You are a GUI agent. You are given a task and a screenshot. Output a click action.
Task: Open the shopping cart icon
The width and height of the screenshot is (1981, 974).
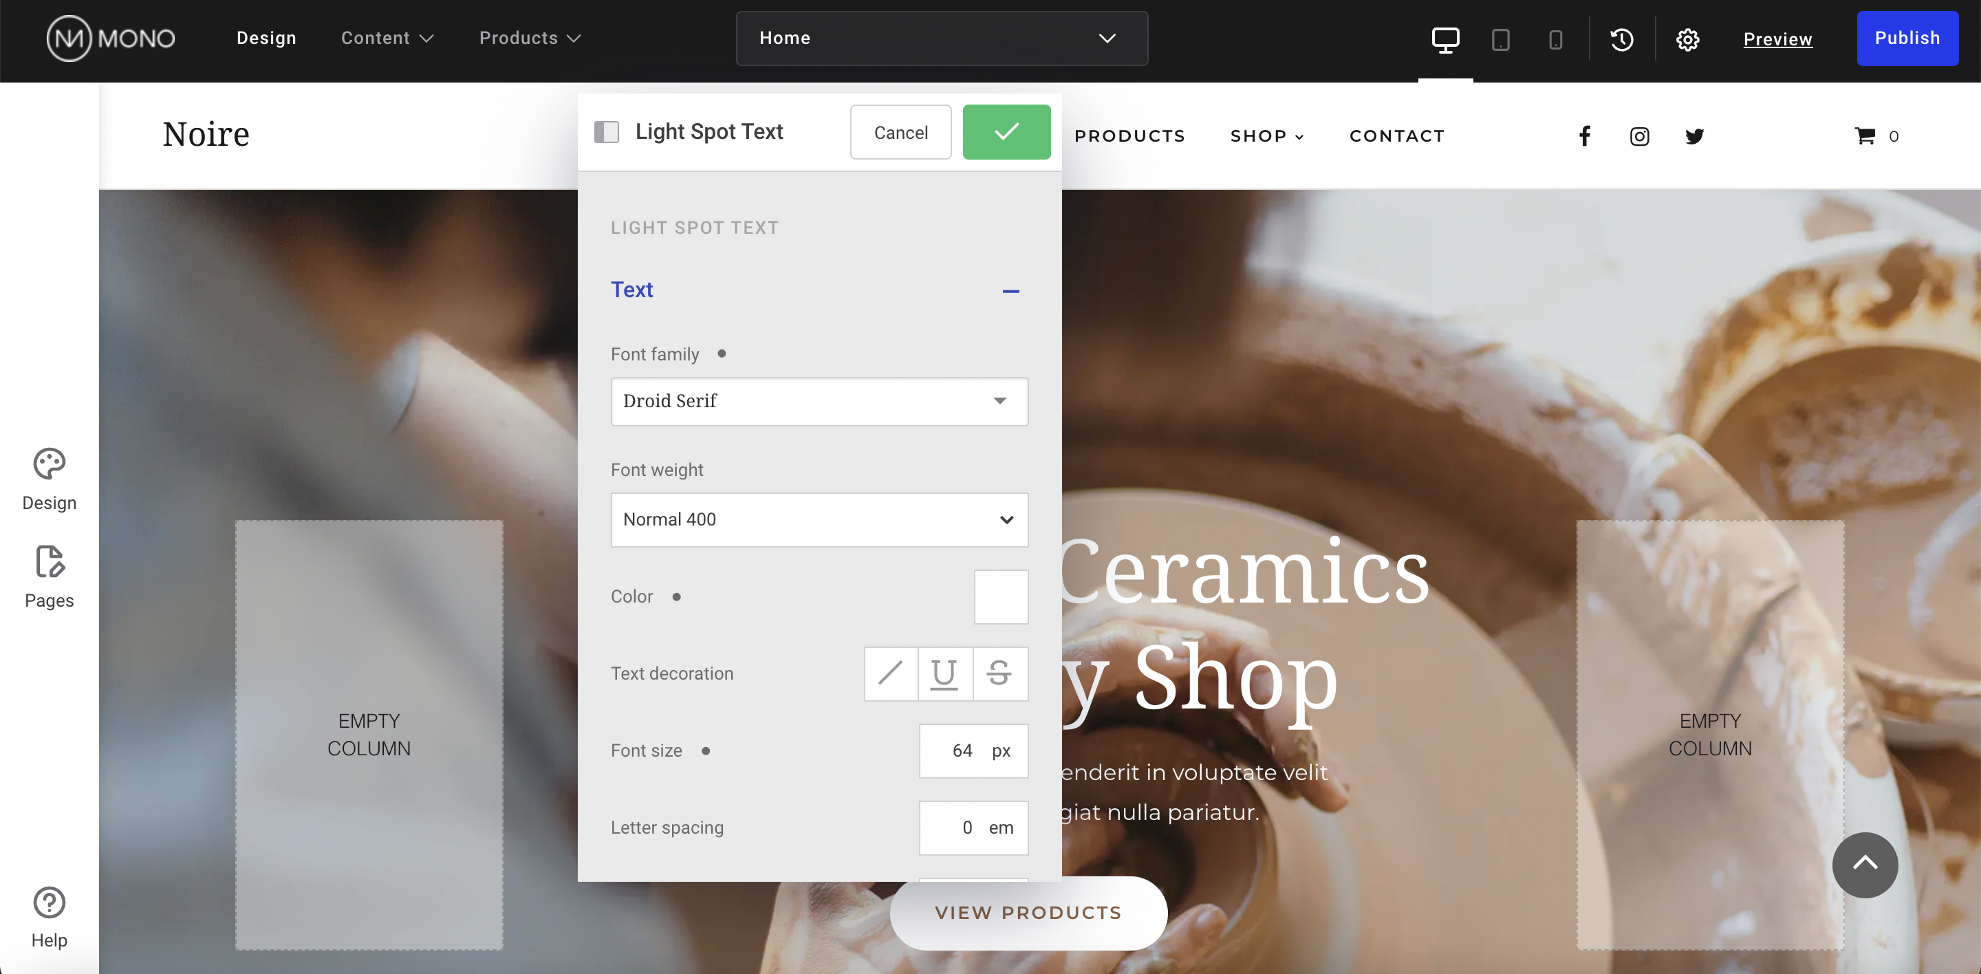tap(1865, 136)
